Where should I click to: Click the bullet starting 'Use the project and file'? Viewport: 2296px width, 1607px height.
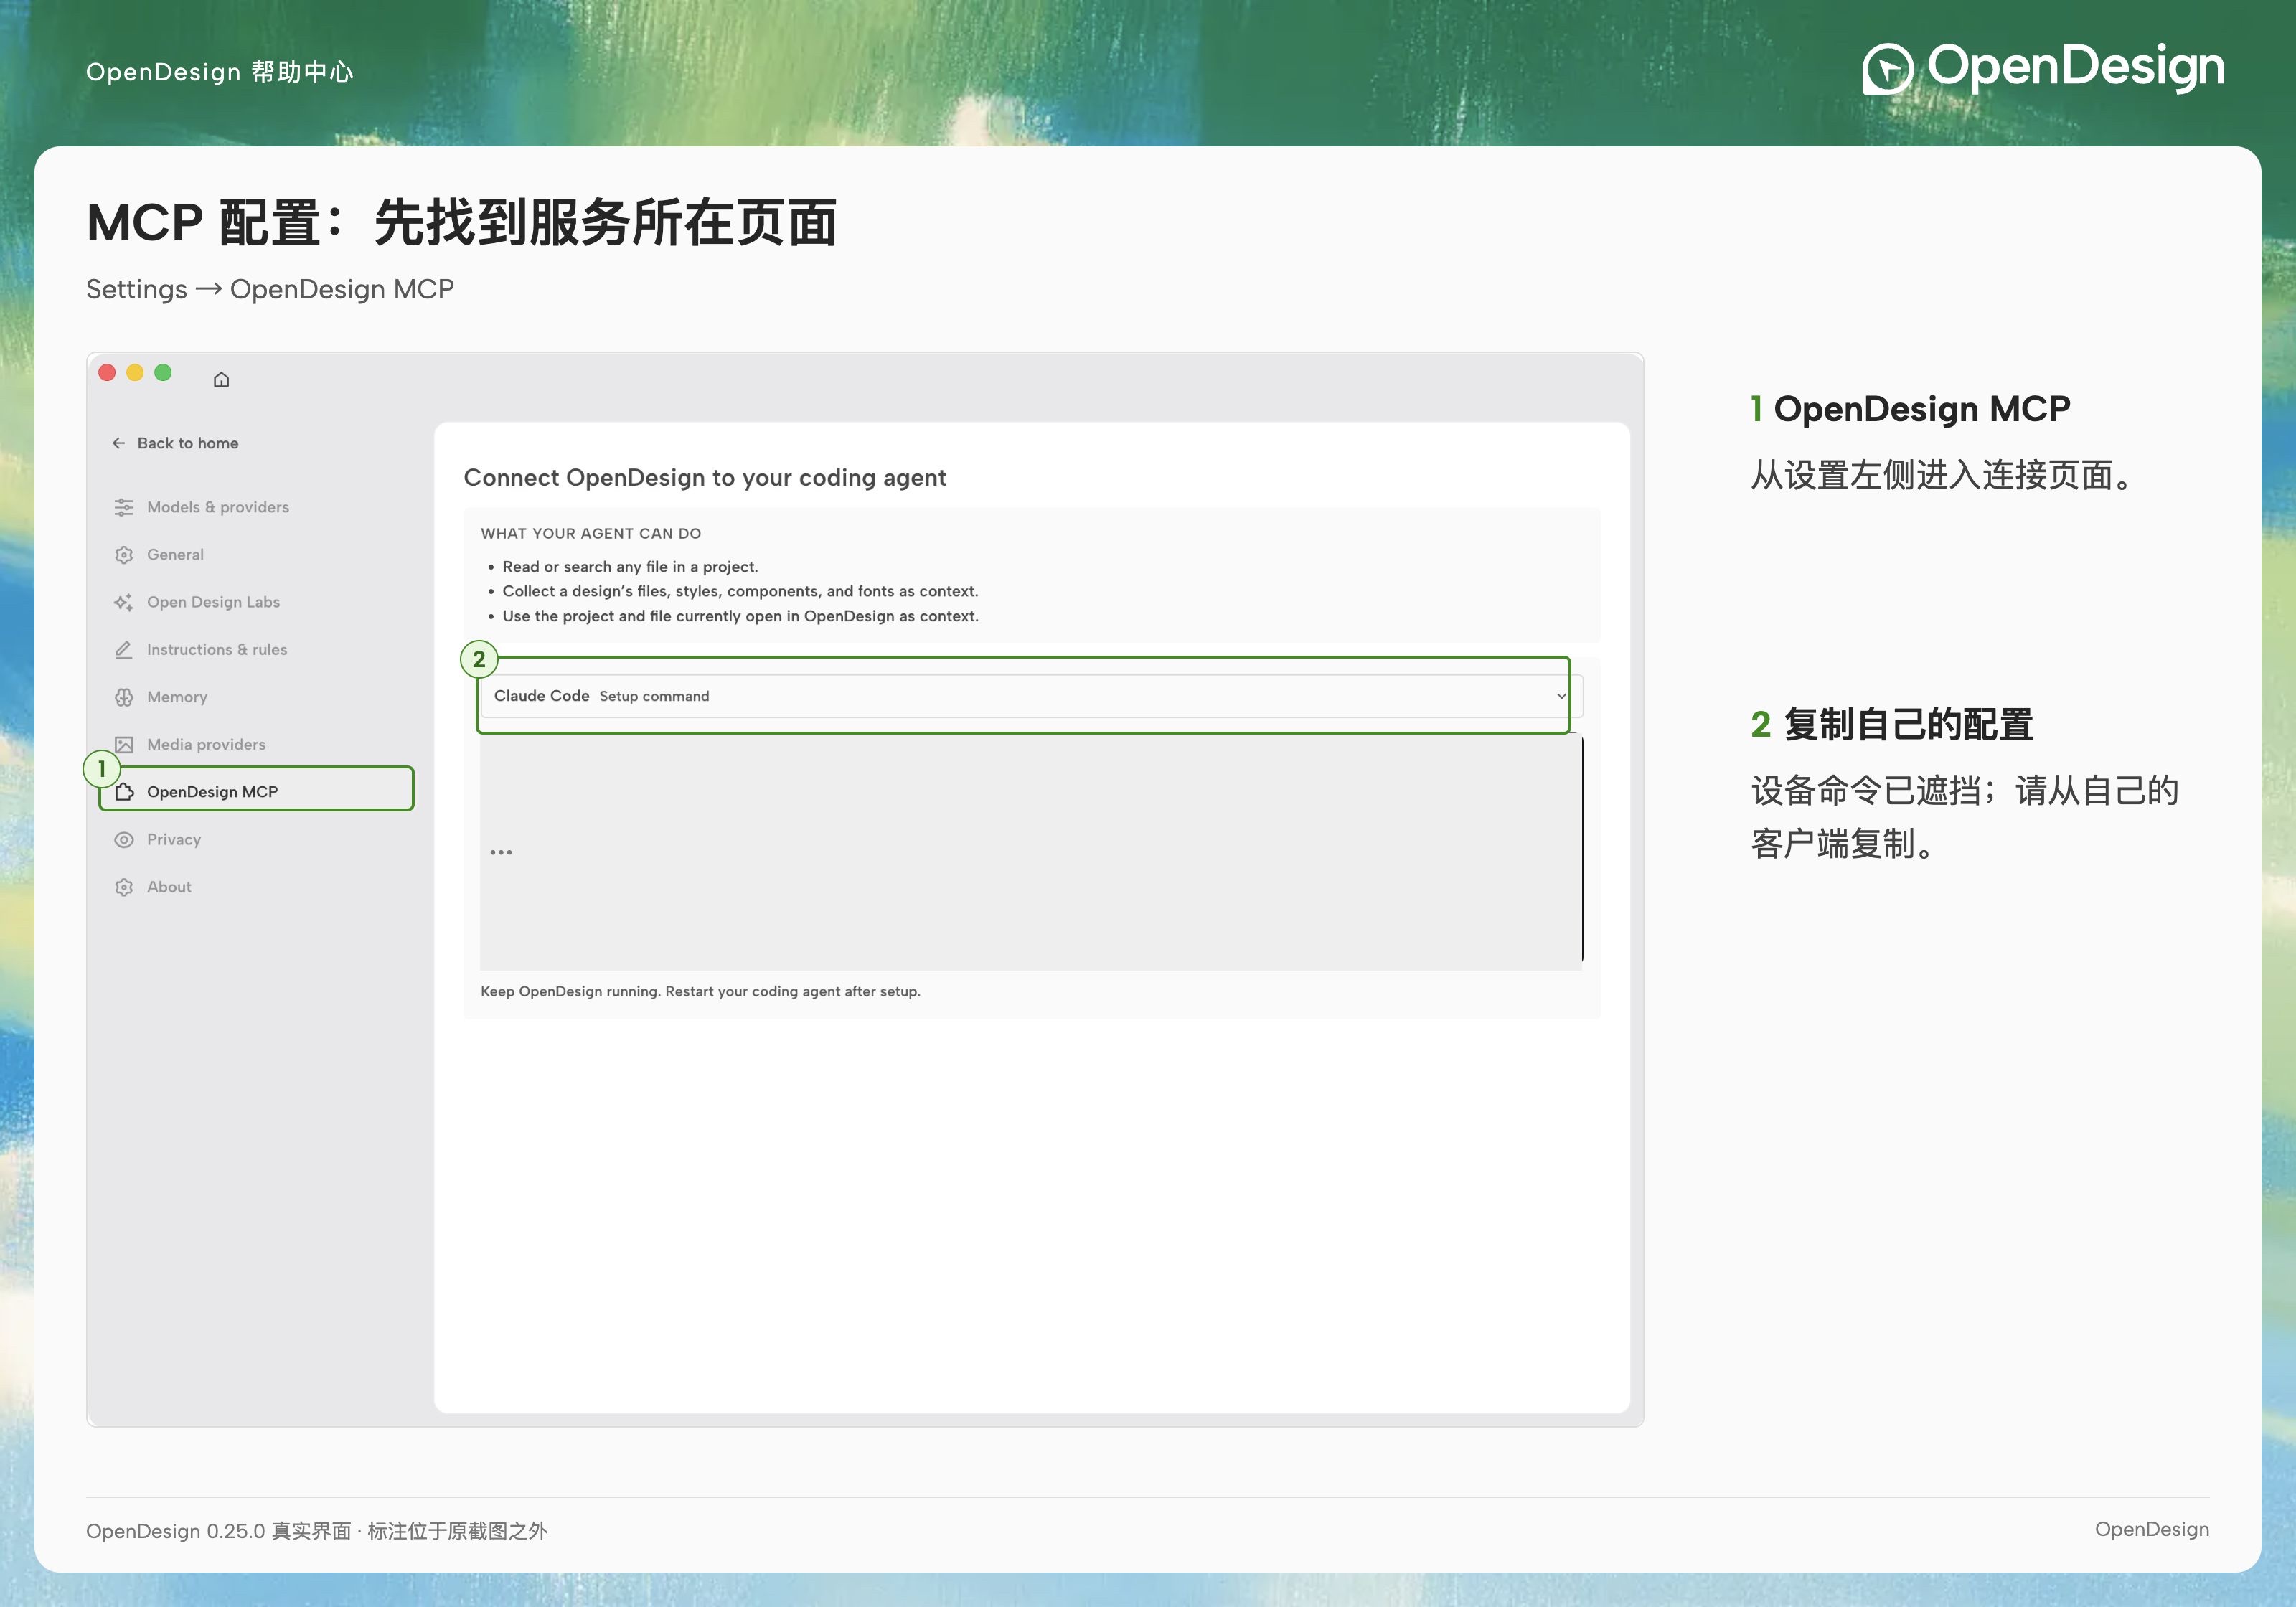(x=740, y=617)
